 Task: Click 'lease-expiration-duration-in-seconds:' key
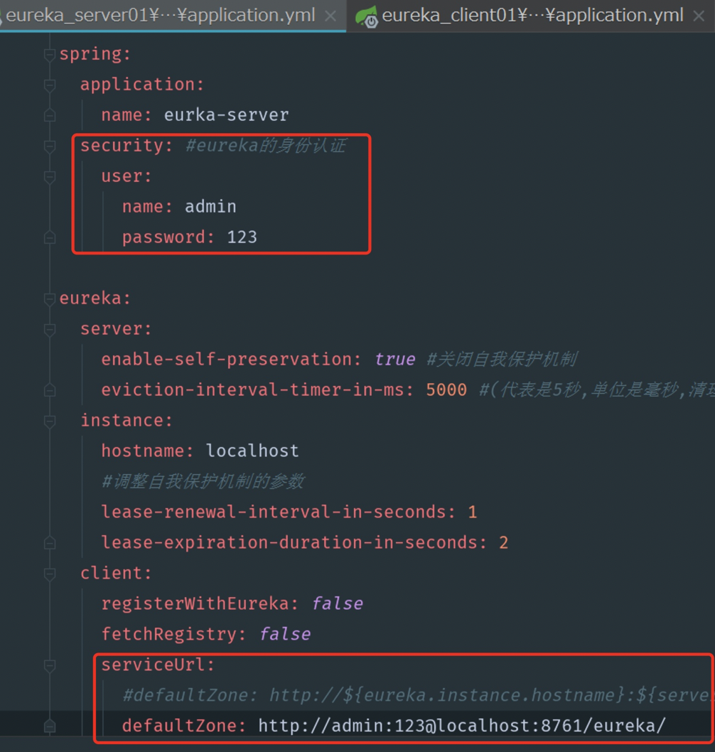(294, 542)
